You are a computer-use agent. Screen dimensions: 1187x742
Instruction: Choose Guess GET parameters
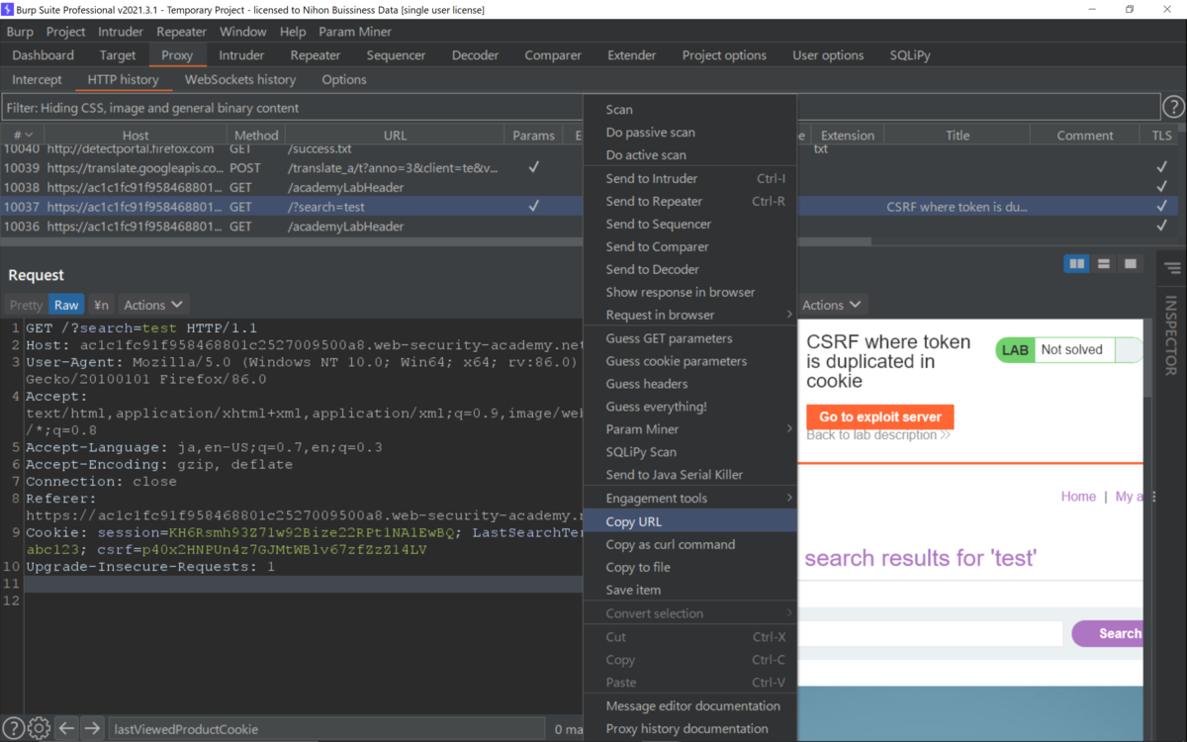tap(689, 338)
